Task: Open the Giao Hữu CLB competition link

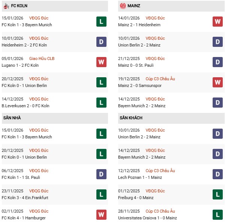Action: point(42,58)
